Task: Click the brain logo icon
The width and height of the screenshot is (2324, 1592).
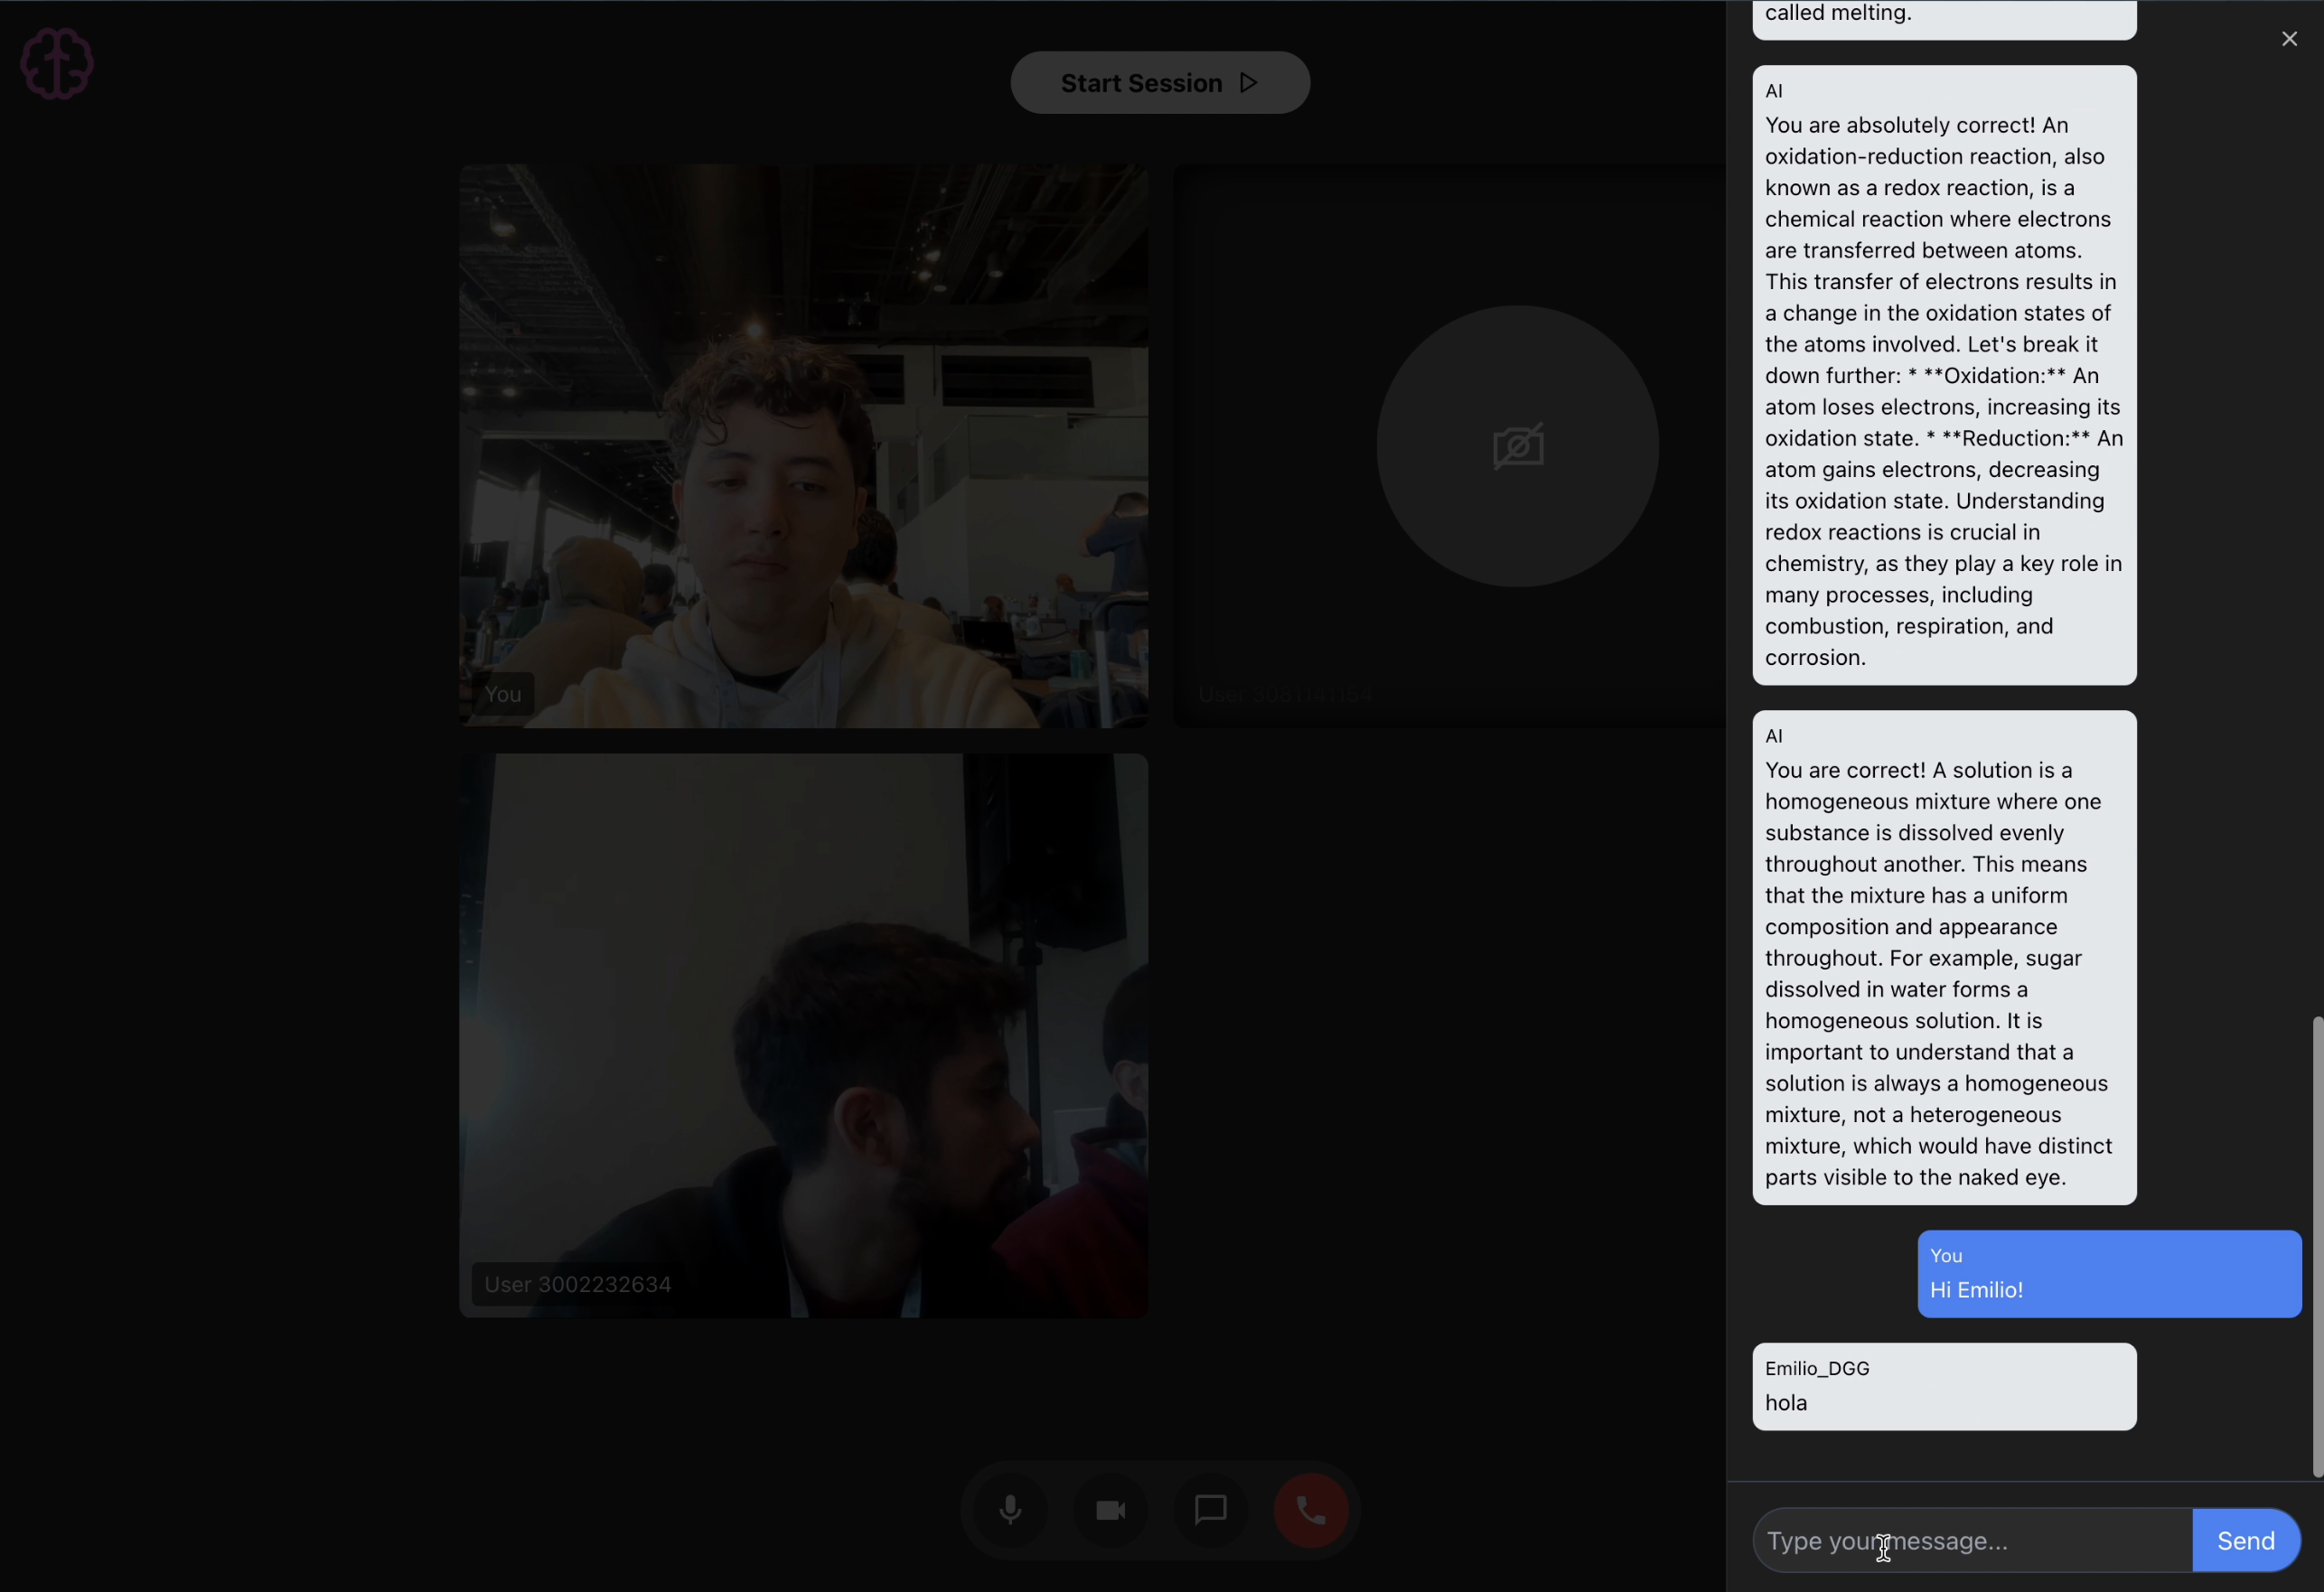Action: pos(57,63)
